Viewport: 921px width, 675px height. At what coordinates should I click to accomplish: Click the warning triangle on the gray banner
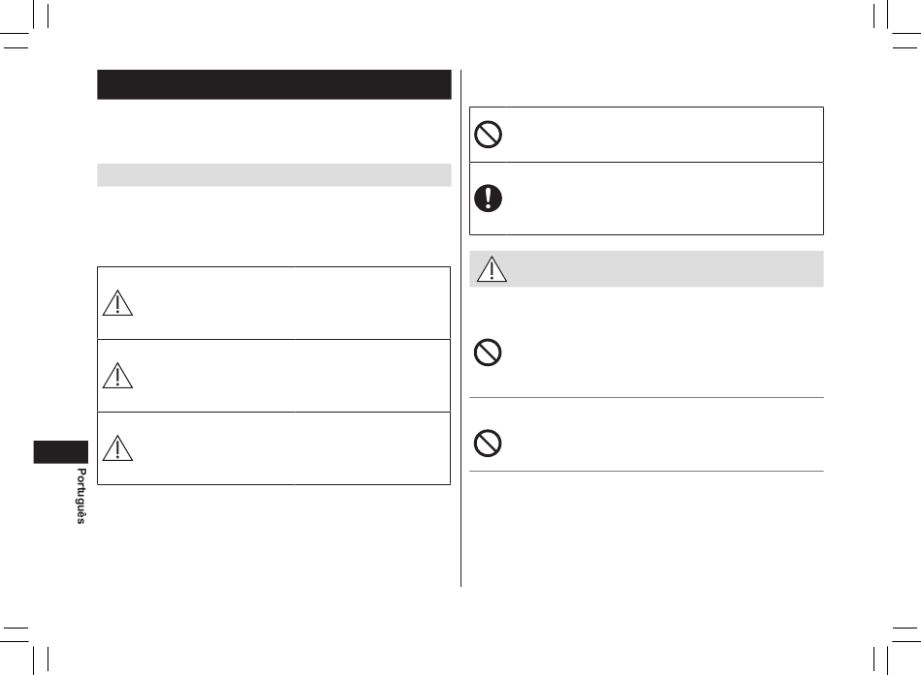pos(492,269)
